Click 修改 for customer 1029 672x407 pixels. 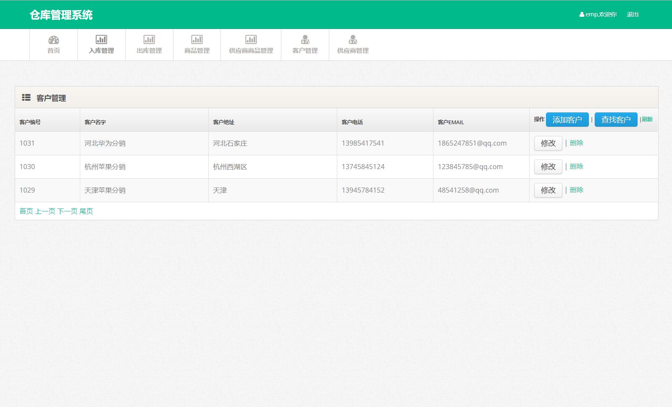point(548,190)
